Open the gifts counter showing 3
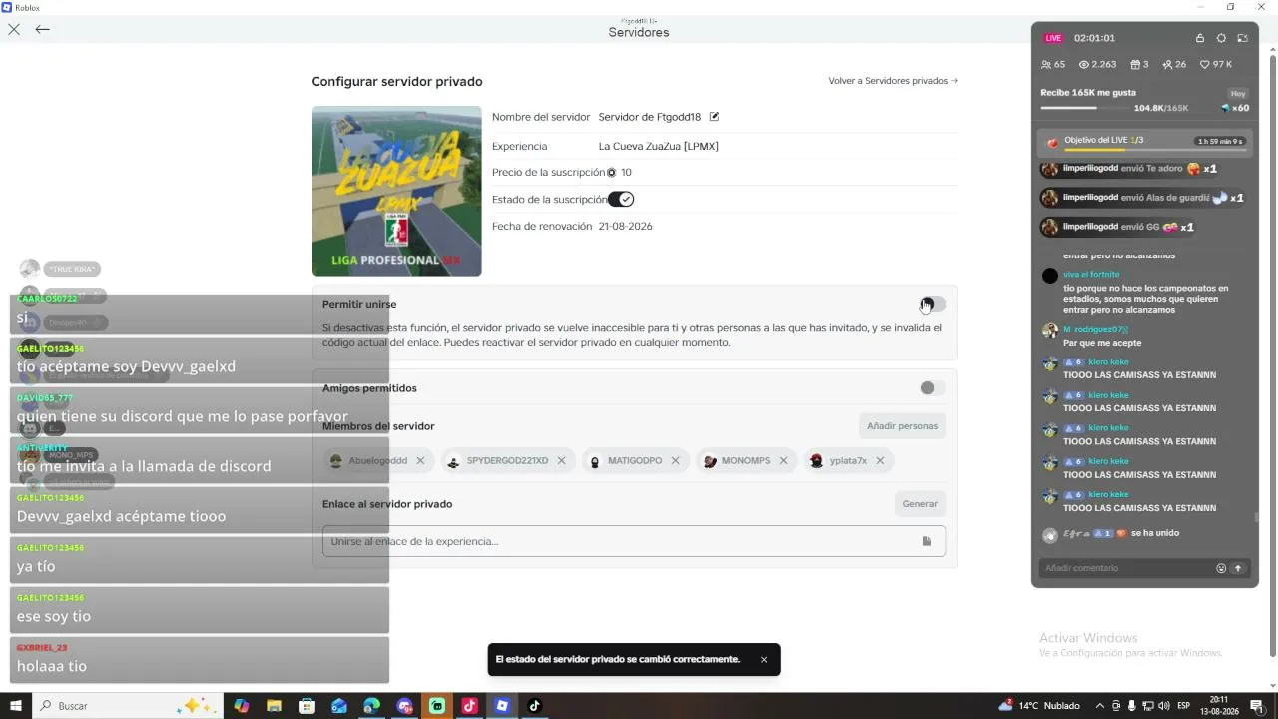 (x=1139, y=64)
